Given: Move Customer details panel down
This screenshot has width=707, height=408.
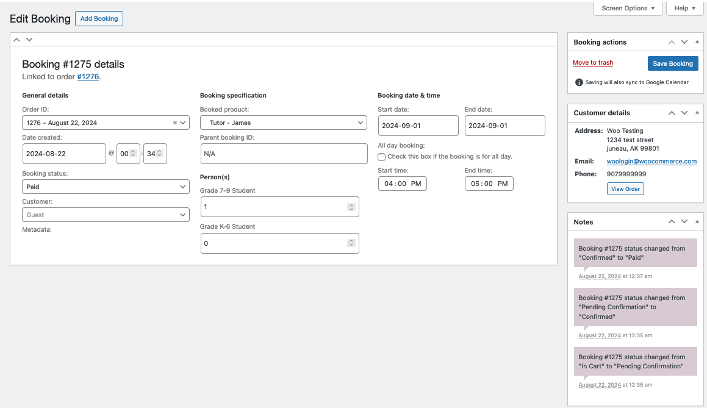Looking at the screenshot, I should click(684, 113).
